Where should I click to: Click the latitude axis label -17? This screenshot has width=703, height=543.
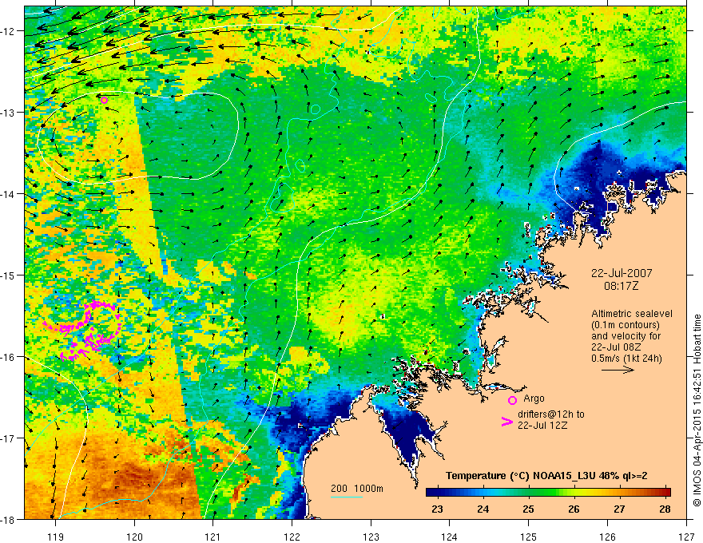point(8,438)
